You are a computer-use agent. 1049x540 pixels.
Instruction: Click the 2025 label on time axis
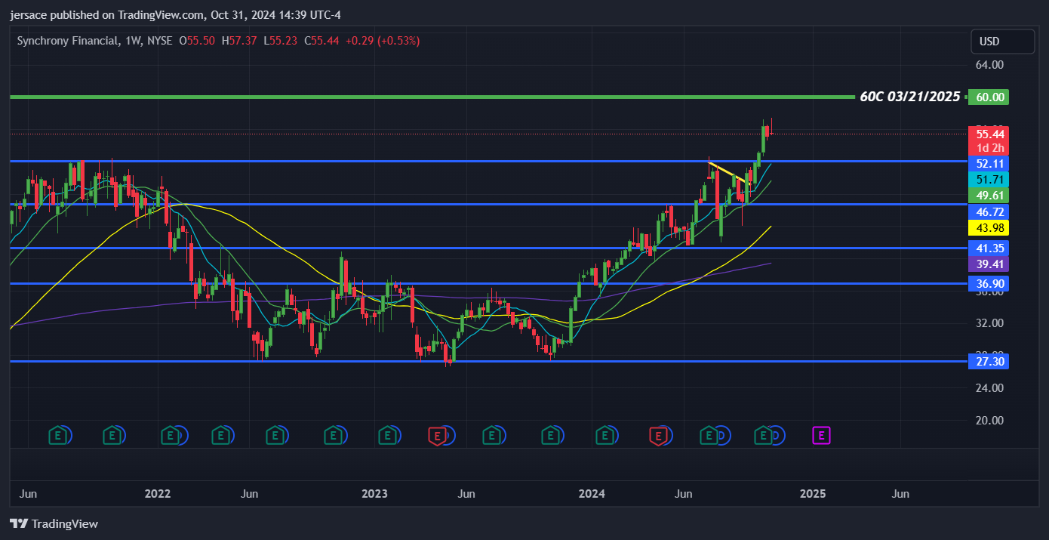click(x=812, y=494)
